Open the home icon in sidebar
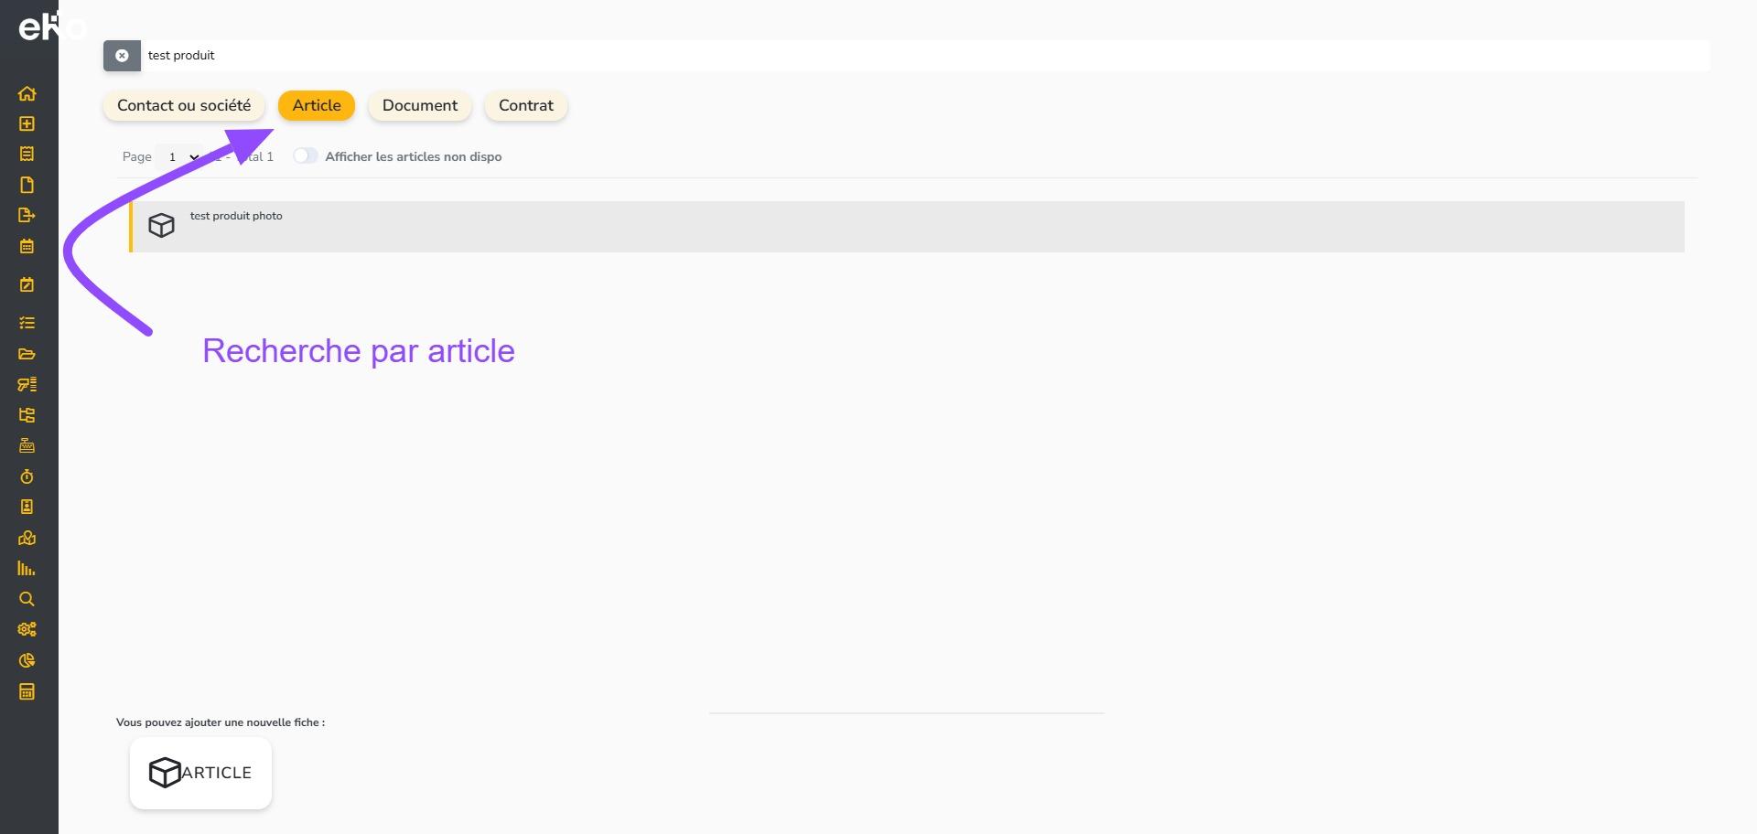The width and height of the screenshot is (1757, 834). tap(27, 93)
